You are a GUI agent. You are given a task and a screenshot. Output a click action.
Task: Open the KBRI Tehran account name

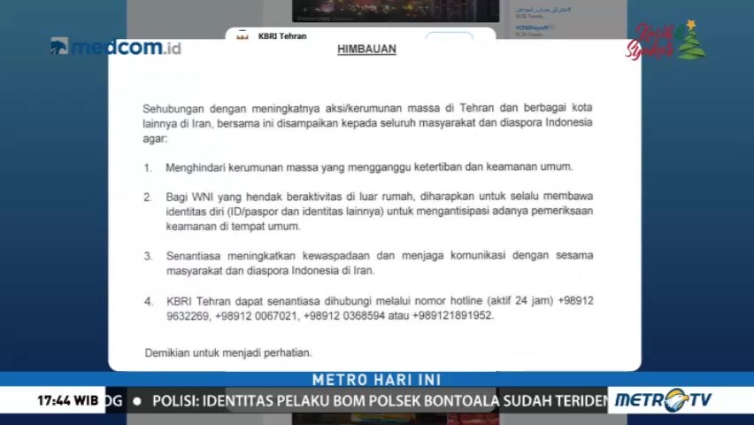282,35
